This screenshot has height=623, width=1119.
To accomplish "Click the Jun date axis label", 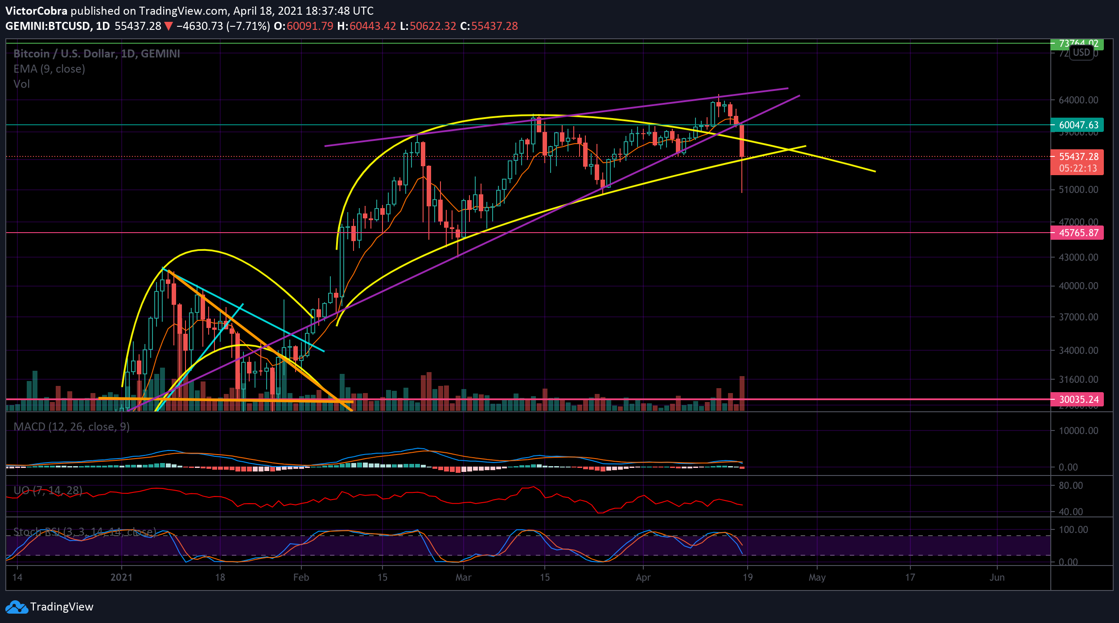I will [997, 578].
